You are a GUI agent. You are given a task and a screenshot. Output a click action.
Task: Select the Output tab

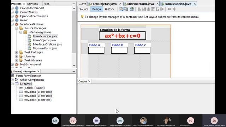pos(83,81)
